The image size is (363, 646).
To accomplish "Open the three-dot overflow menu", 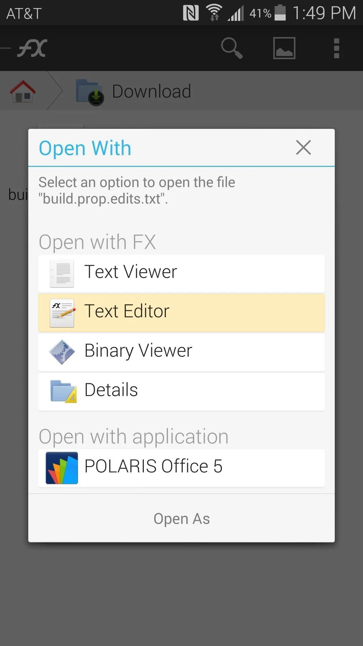I will click(336, 48).
